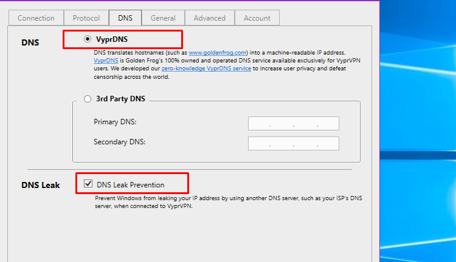Switch to the Connection tab
Image resolution: width=456 pixels, height=262 pixels.
point(36,18)
